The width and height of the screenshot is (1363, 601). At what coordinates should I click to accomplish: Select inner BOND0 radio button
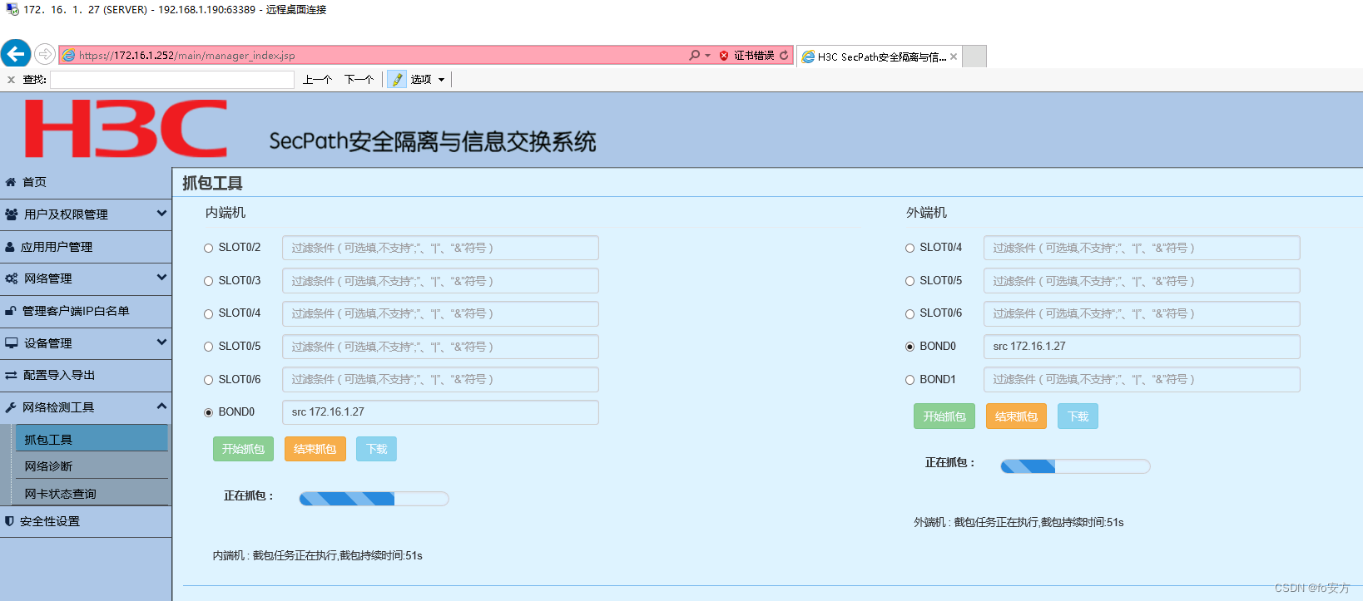tap(209, 412)
